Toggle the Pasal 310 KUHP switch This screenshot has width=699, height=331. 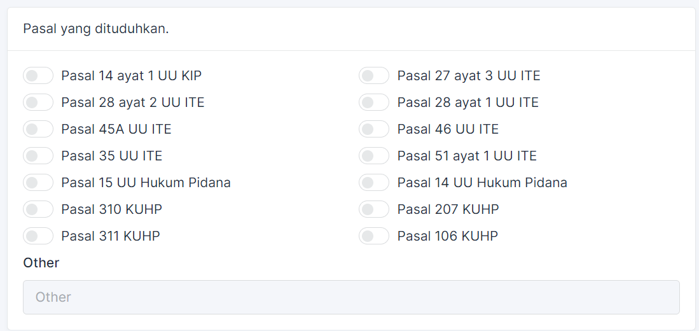click(38, 209)
